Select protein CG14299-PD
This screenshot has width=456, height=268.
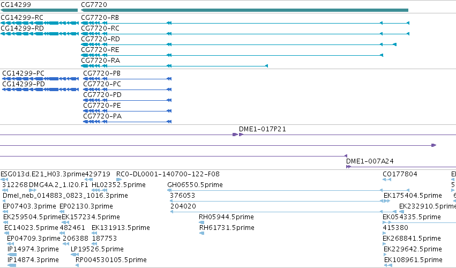pos(24,84)
